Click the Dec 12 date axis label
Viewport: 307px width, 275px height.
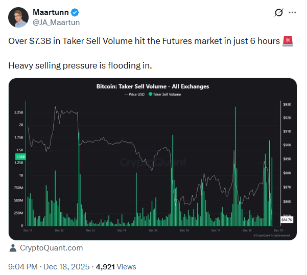(x=59, y=231)
